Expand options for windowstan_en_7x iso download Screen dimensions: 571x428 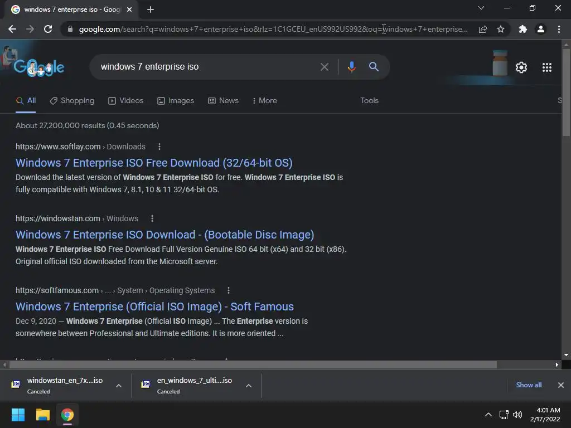[119, 386]
